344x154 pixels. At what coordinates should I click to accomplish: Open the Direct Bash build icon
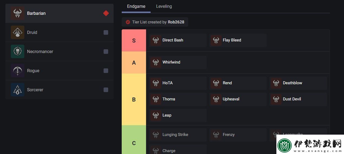156,40
